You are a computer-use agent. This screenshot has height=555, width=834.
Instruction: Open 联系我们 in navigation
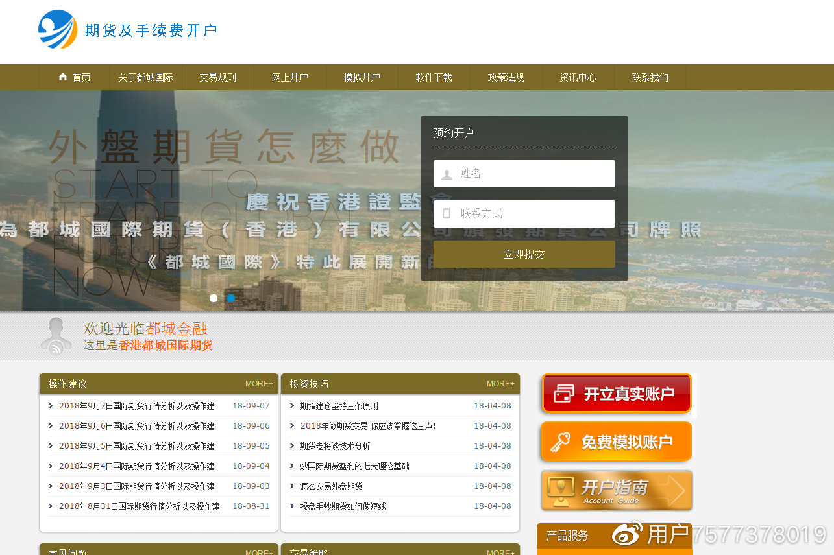click(650, 77)
